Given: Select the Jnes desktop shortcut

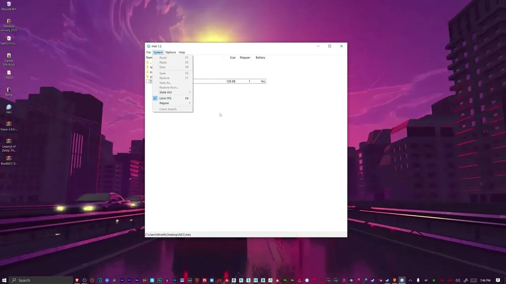Looking at the screenshot, I should [x=9, y=109].
